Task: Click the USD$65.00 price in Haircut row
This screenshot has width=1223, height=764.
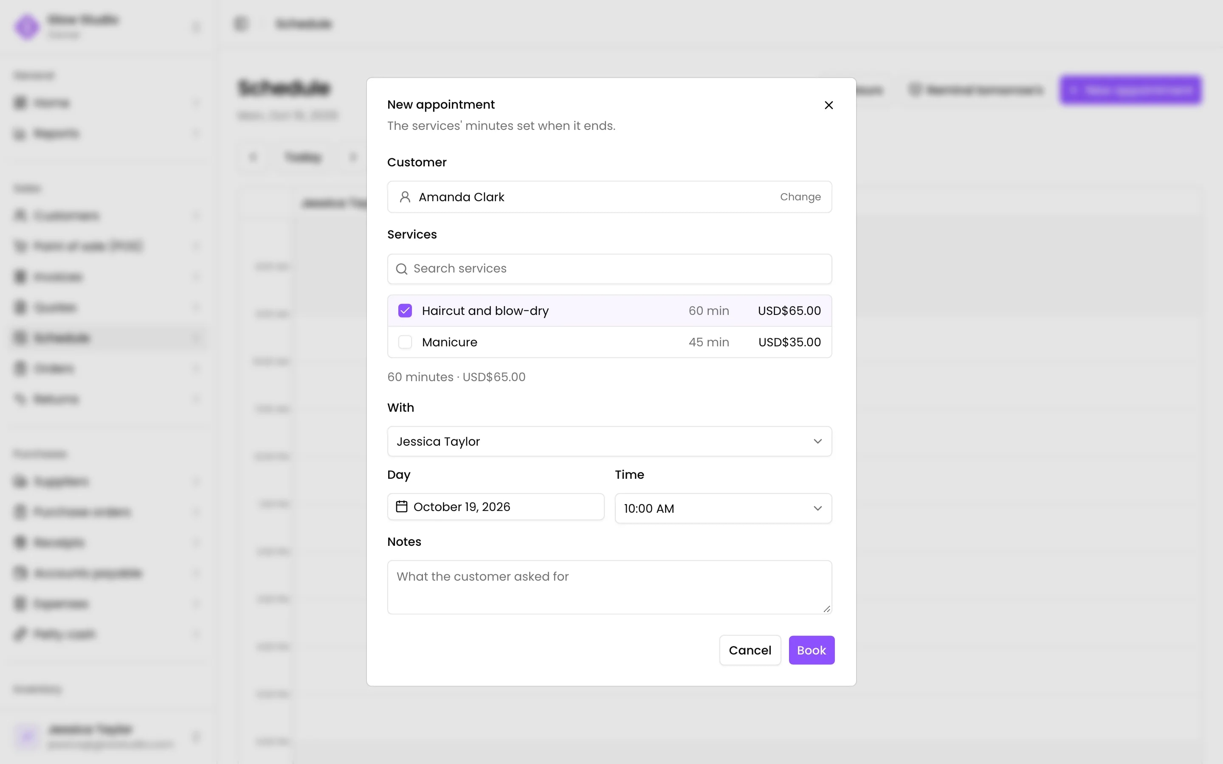Action: pos(789,311)
